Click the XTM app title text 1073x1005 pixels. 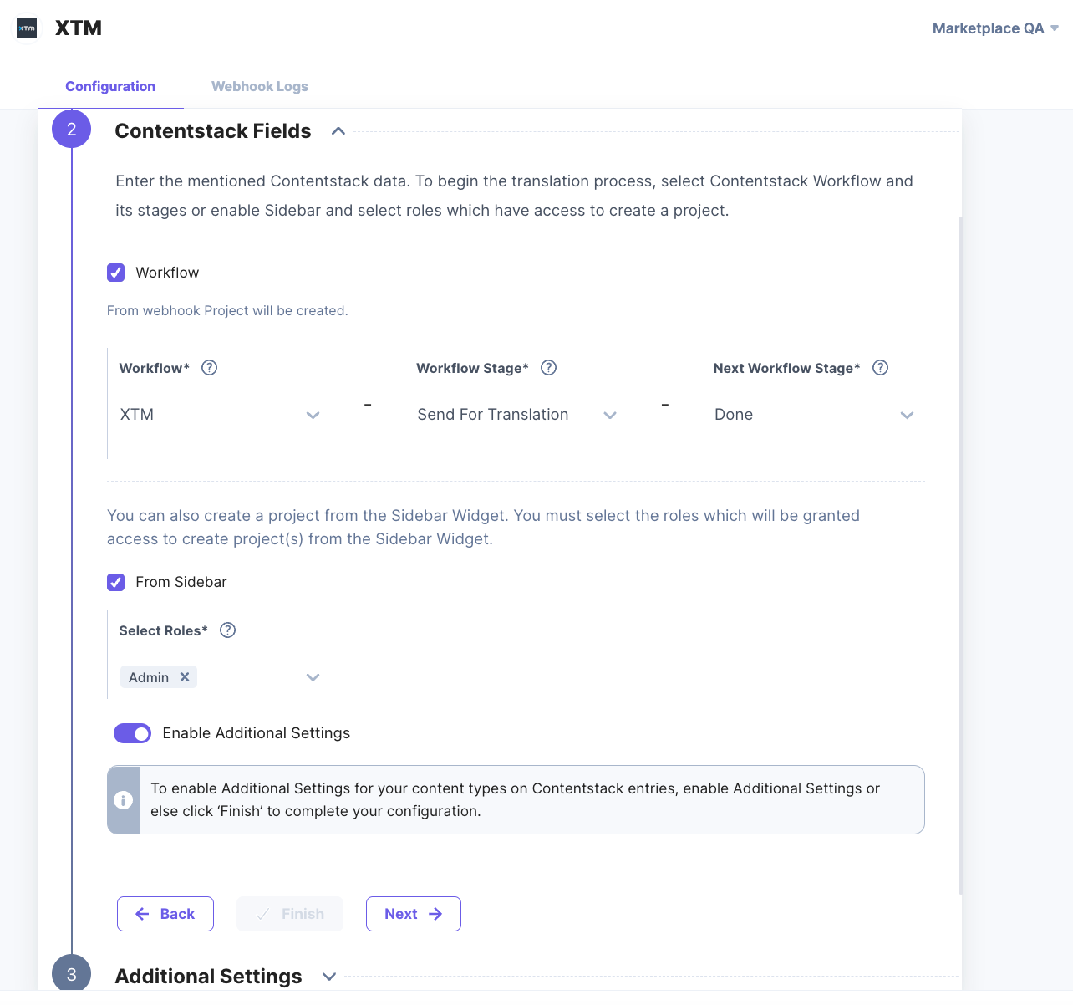(x=79, y=28)
